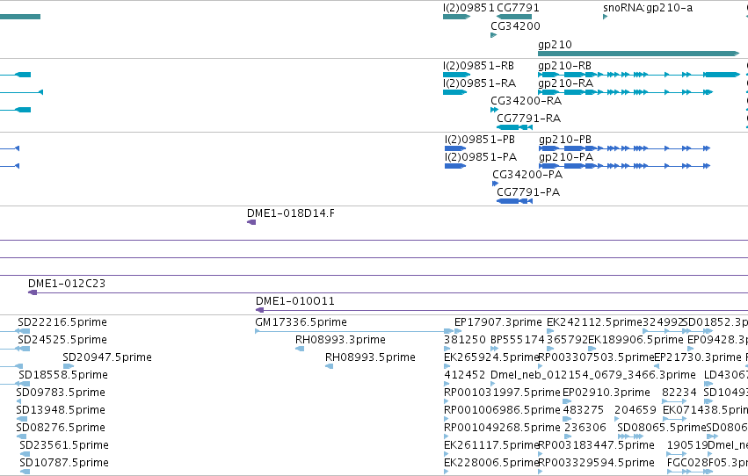Viewport: 748px width, 476px height.
Task: Open the SD08276.5prime EST label
Action: 61,428
